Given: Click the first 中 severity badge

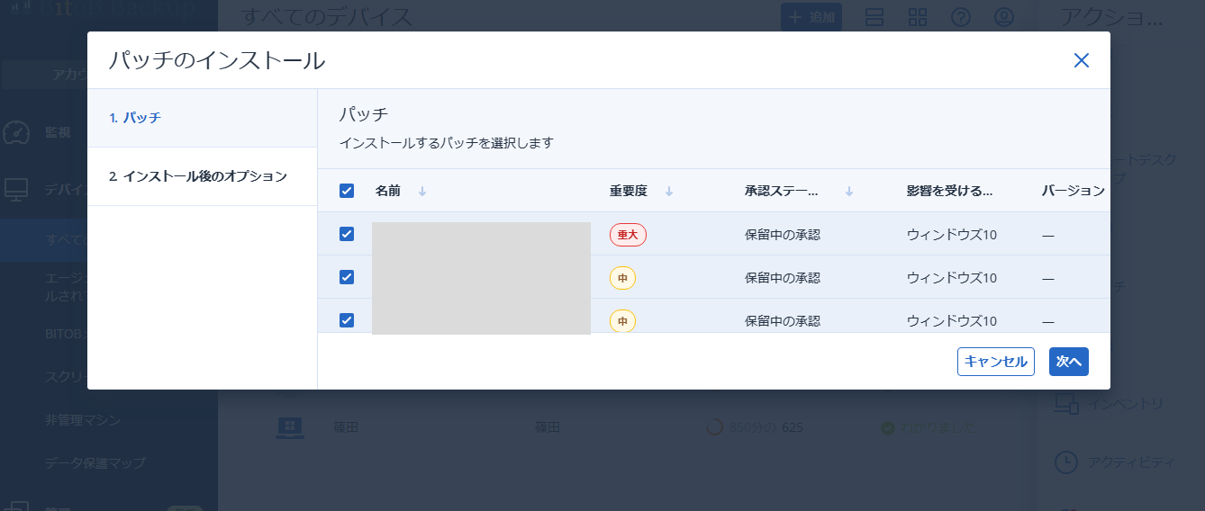Looking at the screenshot, I should click(x=622, y=278).
